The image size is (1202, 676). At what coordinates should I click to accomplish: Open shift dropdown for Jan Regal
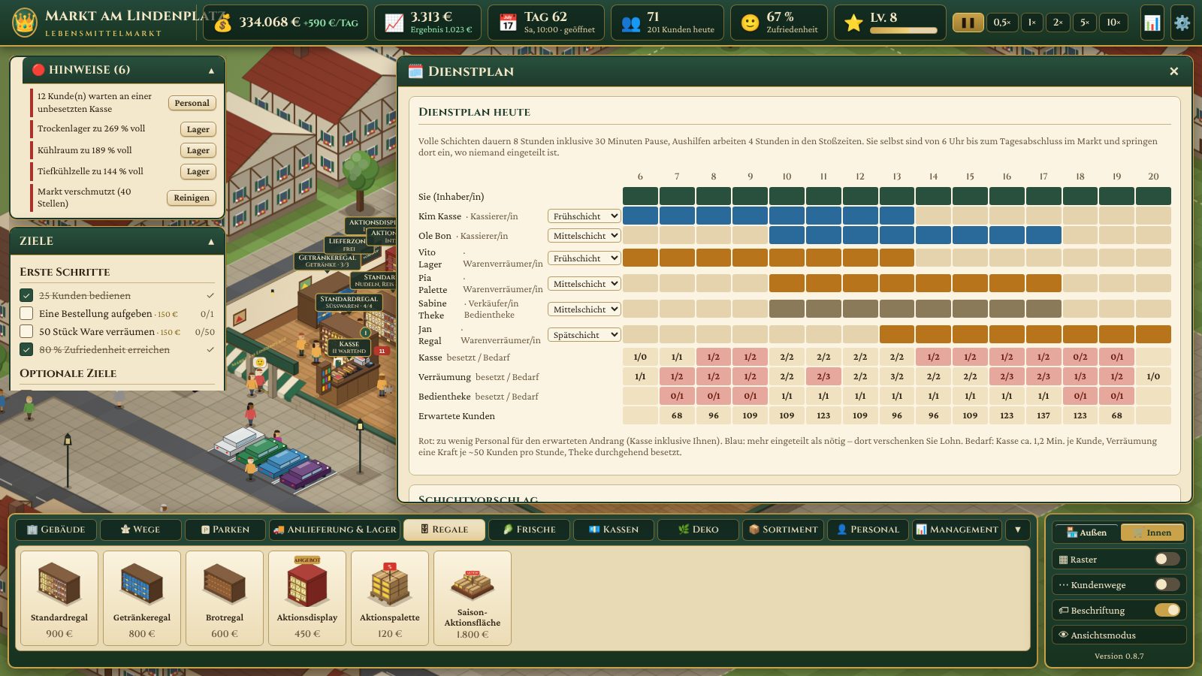tap(584, 335)
